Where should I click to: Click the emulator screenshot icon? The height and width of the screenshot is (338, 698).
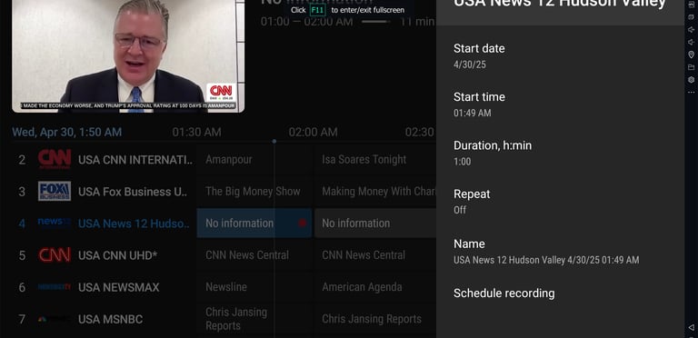click(691, 17)
